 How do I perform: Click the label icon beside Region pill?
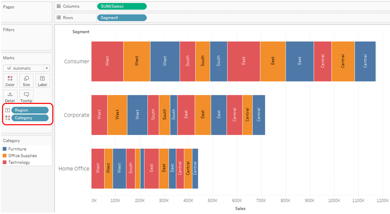pyautogui.click(x=7, y=110)
